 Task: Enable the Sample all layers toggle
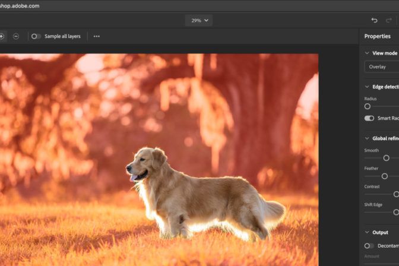tap(36, 36)
